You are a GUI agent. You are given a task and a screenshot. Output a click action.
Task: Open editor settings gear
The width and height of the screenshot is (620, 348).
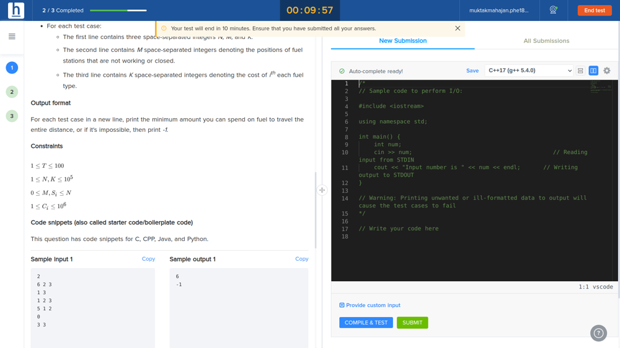[x=606, y=71]
